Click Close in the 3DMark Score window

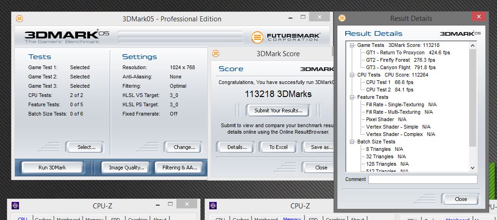pyautogui.click(x=319, y=168)
